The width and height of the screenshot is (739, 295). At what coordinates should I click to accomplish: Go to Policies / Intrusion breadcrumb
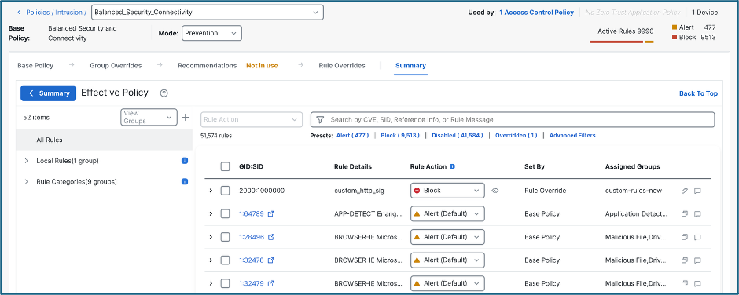point(56,13)
